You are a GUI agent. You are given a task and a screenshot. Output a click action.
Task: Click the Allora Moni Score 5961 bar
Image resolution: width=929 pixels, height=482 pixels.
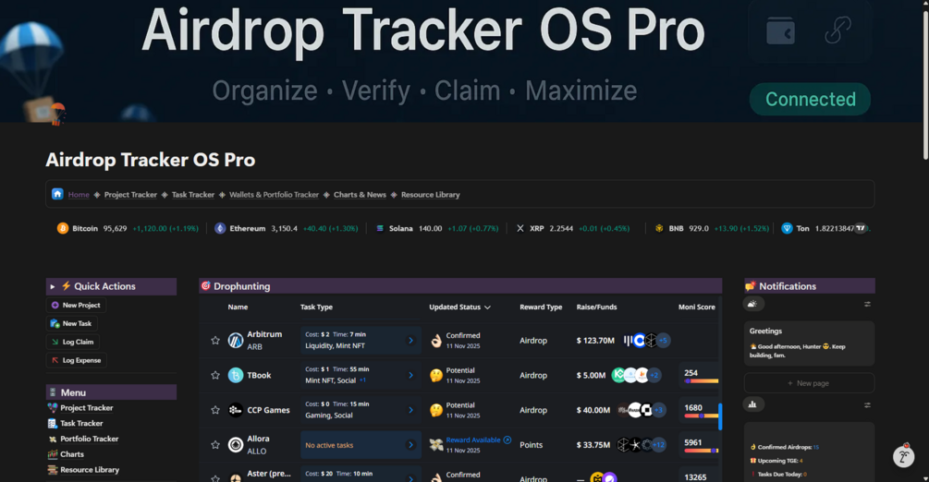tap(701, 451)
